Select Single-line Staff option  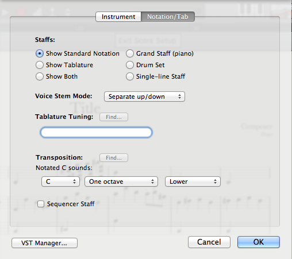pyautogui.click(x=130, y=76)
